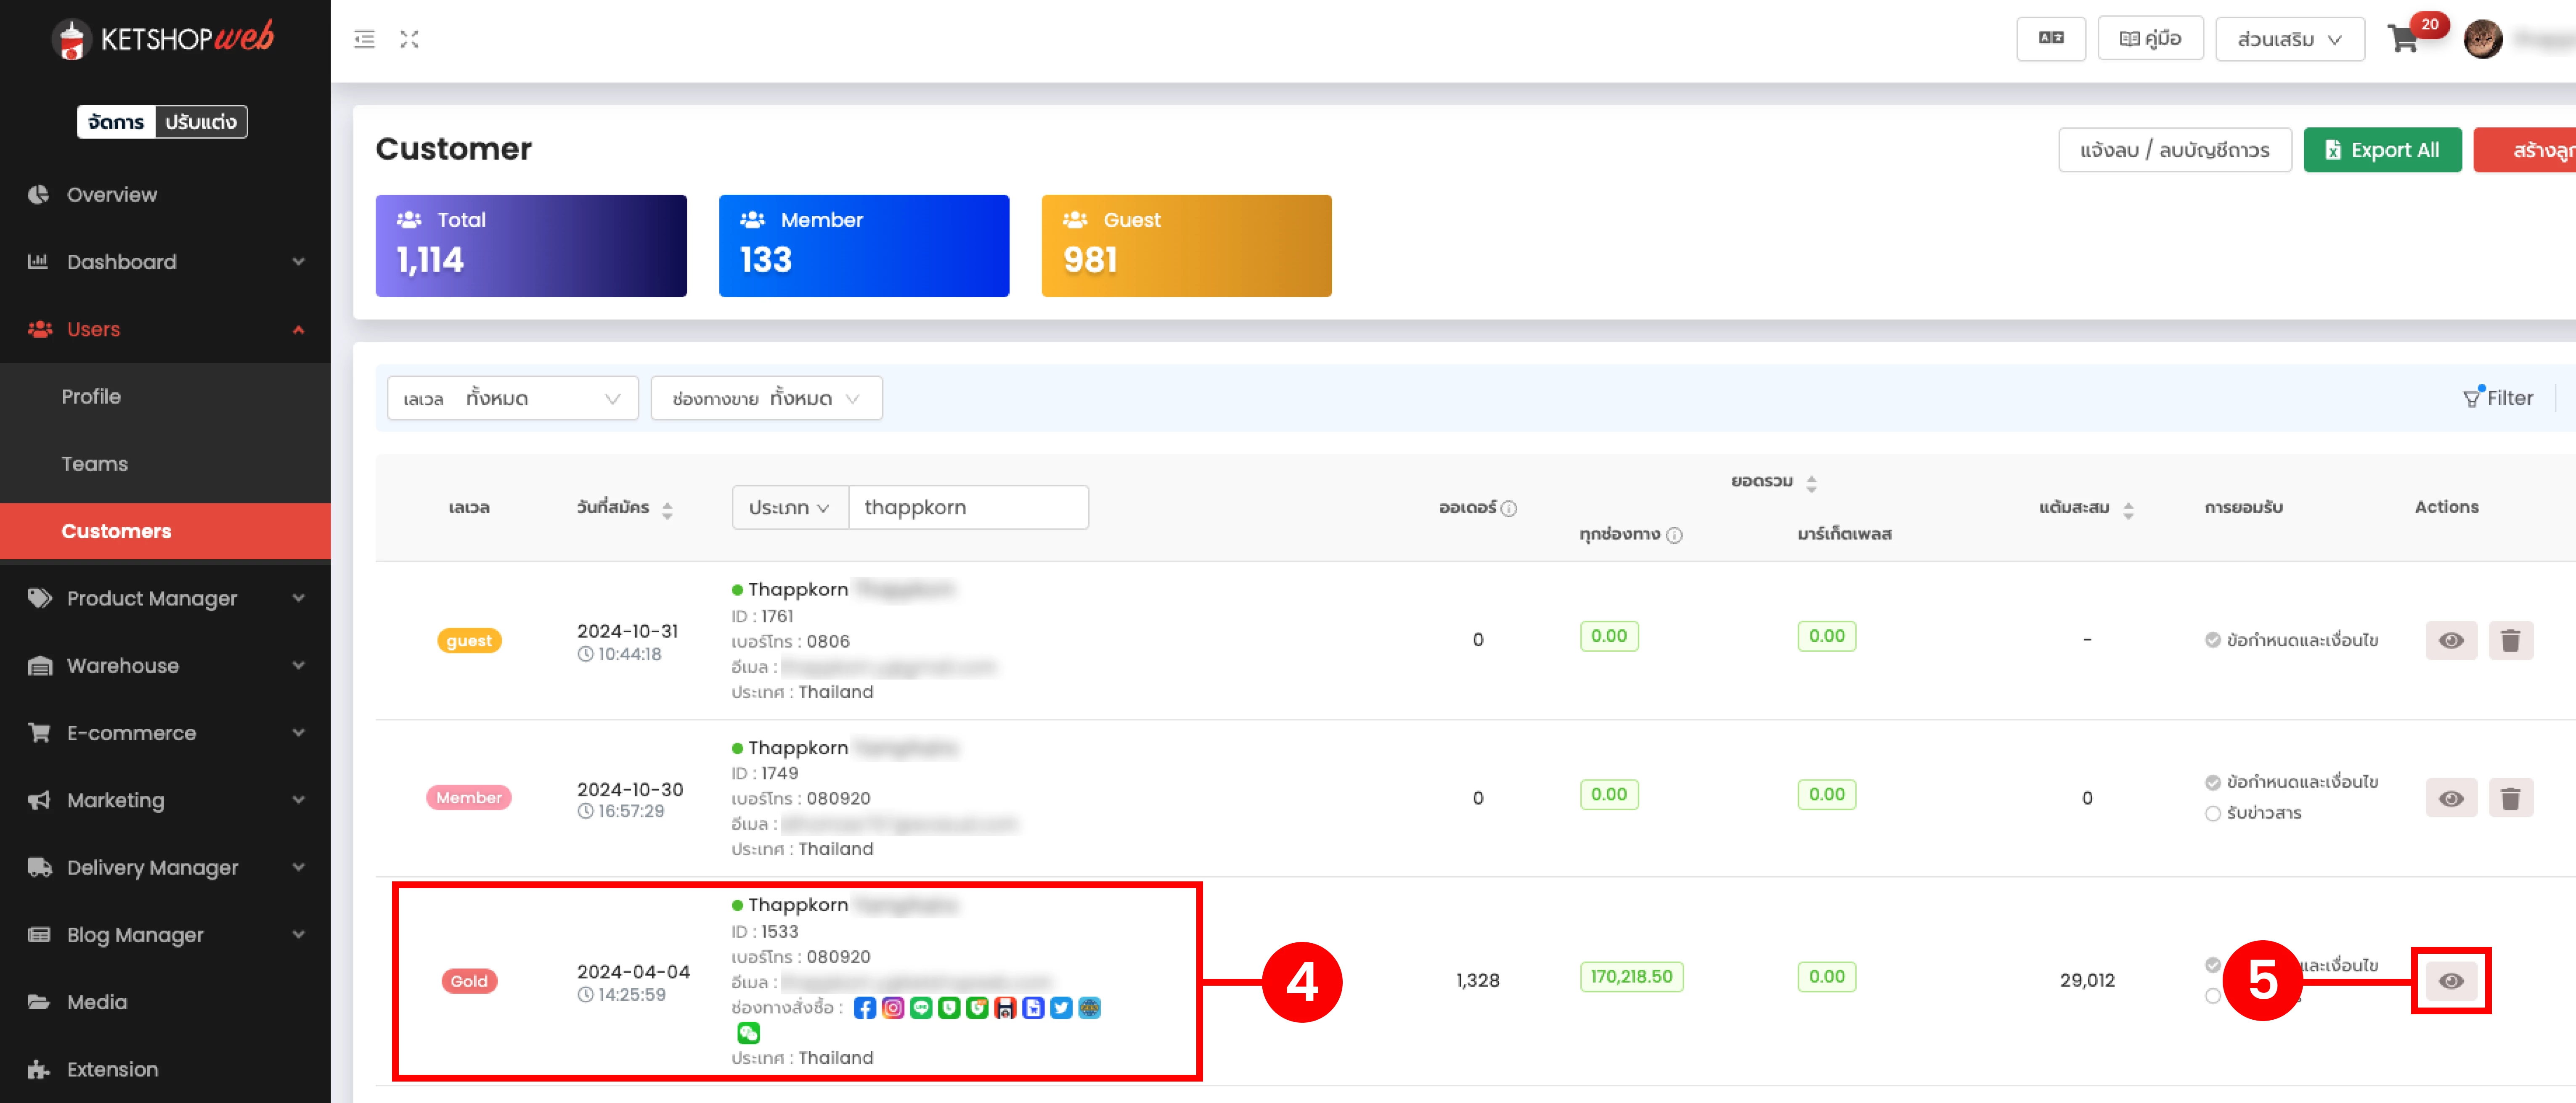The width and height of the screenshot is (2576, 1103).
Task: Click the KetshopWeb logo
Action: pyautogui.click(x=163, y=39)
